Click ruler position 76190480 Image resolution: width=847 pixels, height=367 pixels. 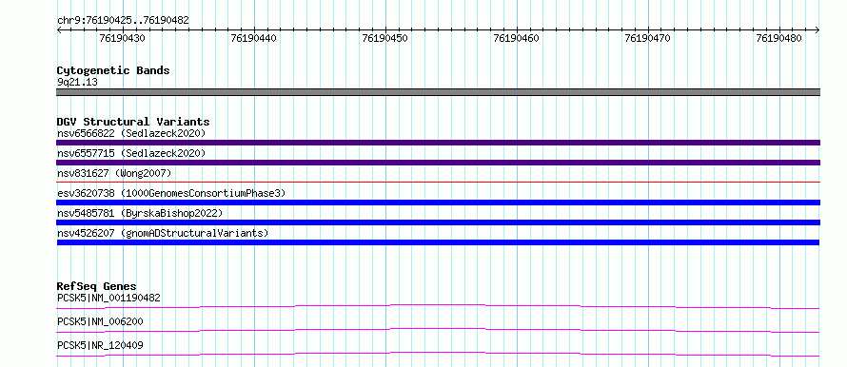coord(779,38)
